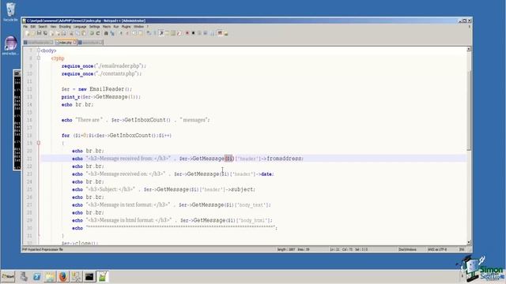Viewport: 506px width, 284px height.
Task: Toggle show all characters icon
Action: 155,33
